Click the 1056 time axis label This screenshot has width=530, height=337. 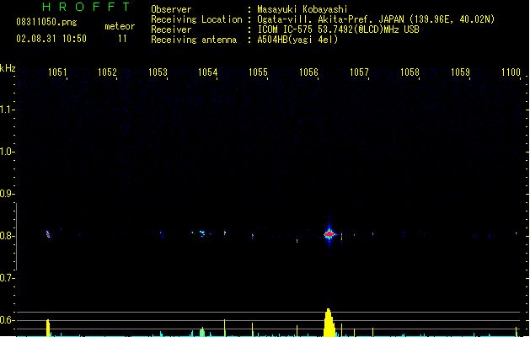click(308, 72)
